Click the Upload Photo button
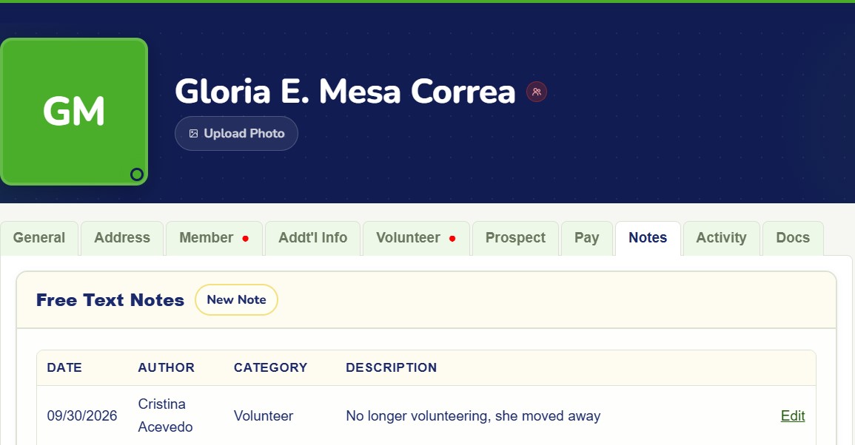855x445 pixels. (236, 134)
